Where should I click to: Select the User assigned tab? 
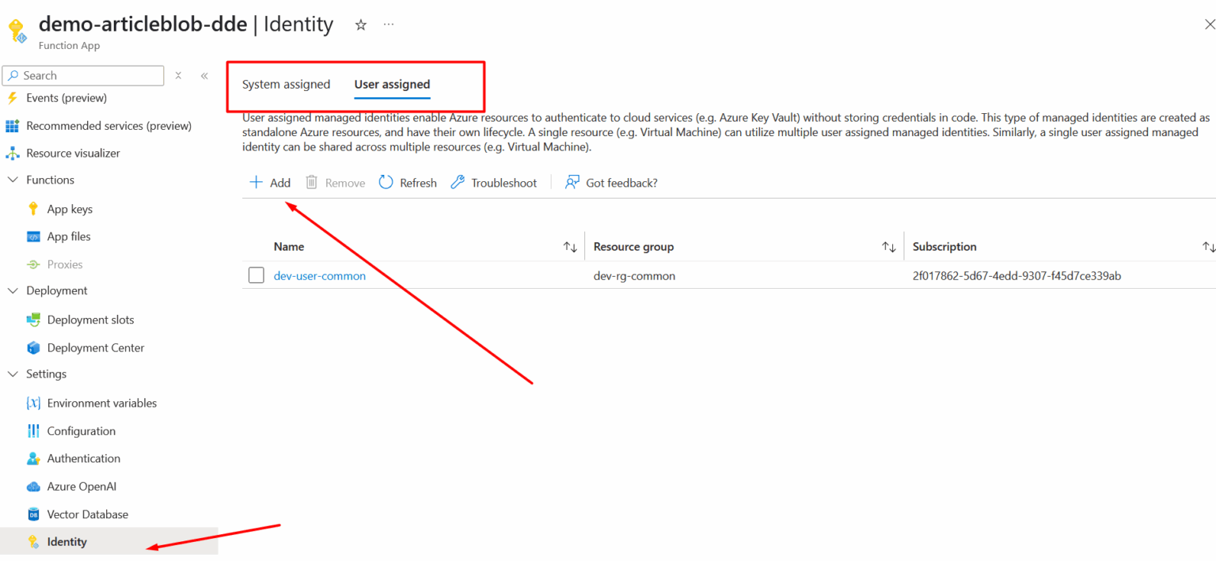tap(392, 84)
